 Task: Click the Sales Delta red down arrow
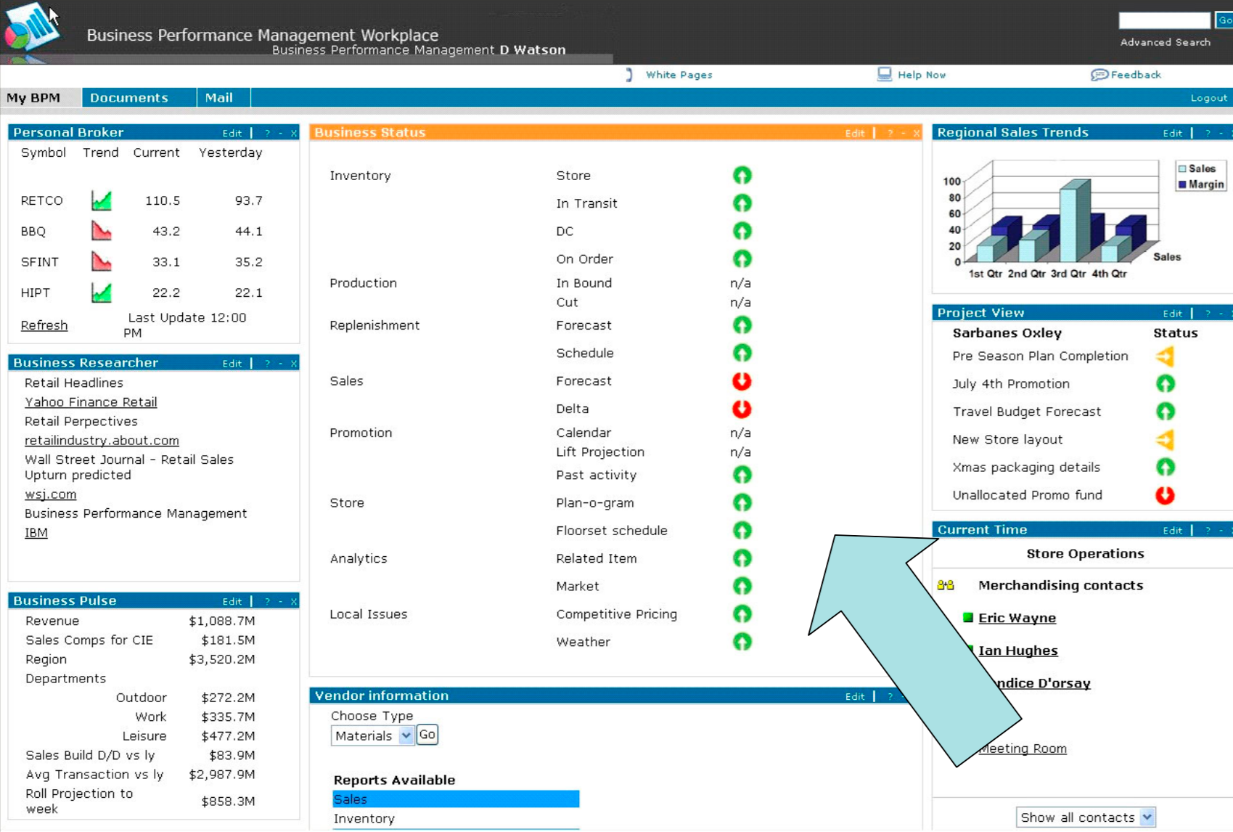tap(742, 409)
